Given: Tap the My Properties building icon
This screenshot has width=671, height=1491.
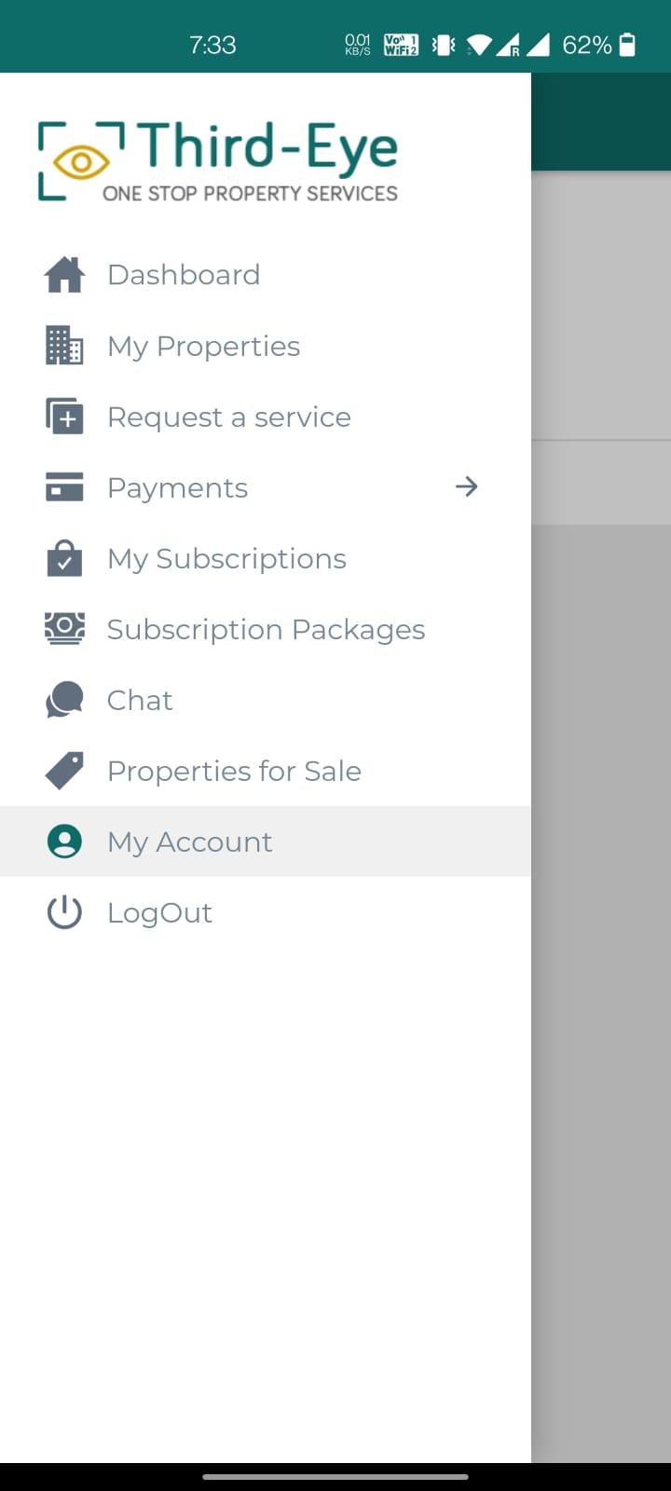Looking at the screenshot, I should (64, 346).
